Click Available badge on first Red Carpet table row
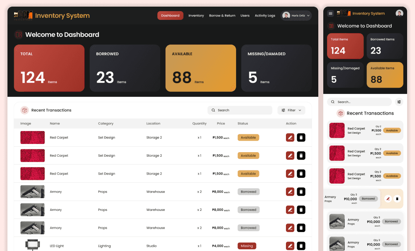 pyautogui.click(x=248, y=137)
